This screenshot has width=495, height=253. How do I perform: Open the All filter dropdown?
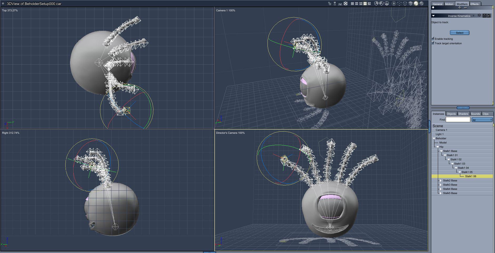[x=482, y=120]
